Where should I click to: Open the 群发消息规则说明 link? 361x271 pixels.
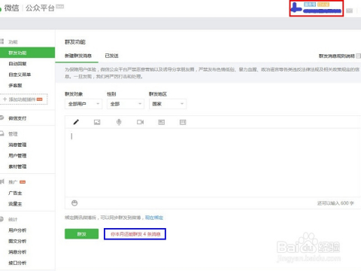337,56
